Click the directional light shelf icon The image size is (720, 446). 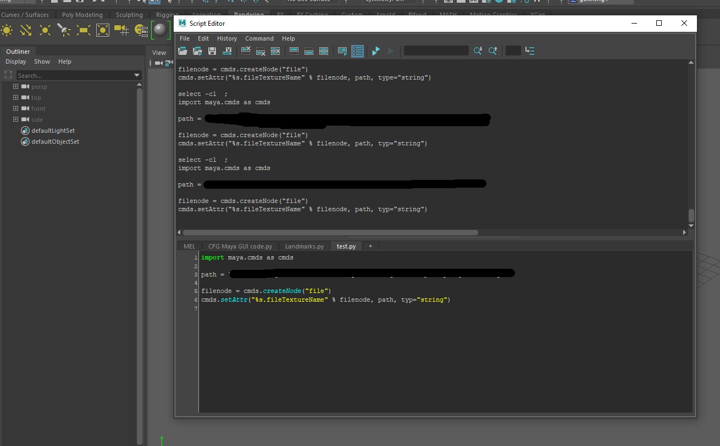click(x=26, y=30)
